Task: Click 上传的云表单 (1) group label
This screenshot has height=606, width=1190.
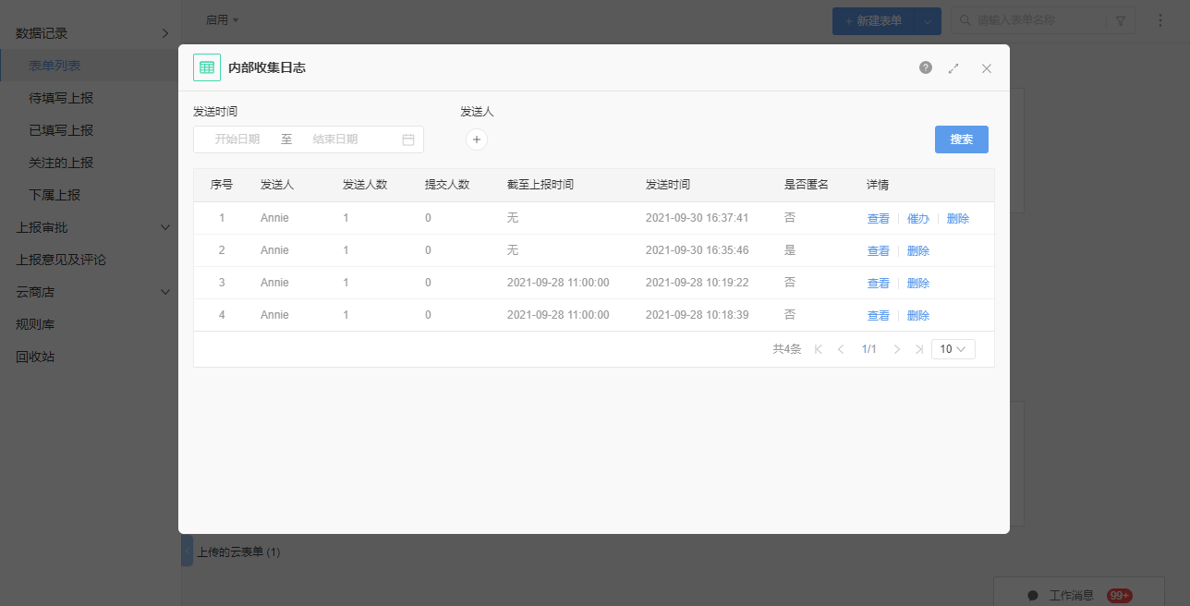Action: (238, 552)
